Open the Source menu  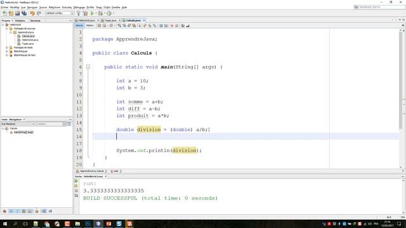[x=43, y=7]
